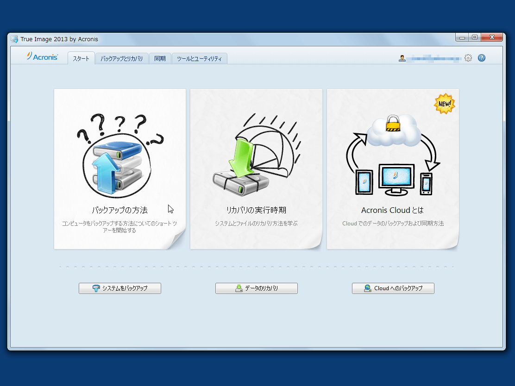Image resolution: width=515 pixels, height=386 pixels.
Task: Click the Acronis Cloud とは heading
Action: (x=392, y=210)
